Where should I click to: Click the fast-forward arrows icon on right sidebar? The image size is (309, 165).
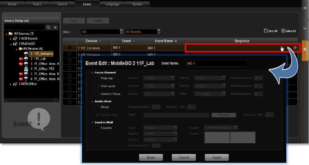(305, 28)
